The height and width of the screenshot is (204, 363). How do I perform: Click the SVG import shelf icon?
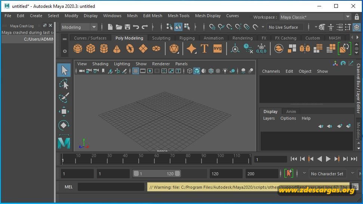coord(217,48)
